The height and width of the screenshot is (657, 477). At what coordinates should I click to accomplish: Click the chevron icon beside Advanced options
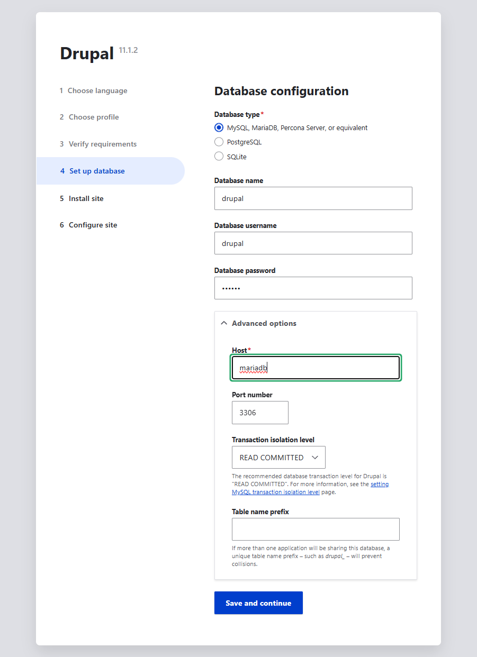pyautogui.click(x=224, y=323)
